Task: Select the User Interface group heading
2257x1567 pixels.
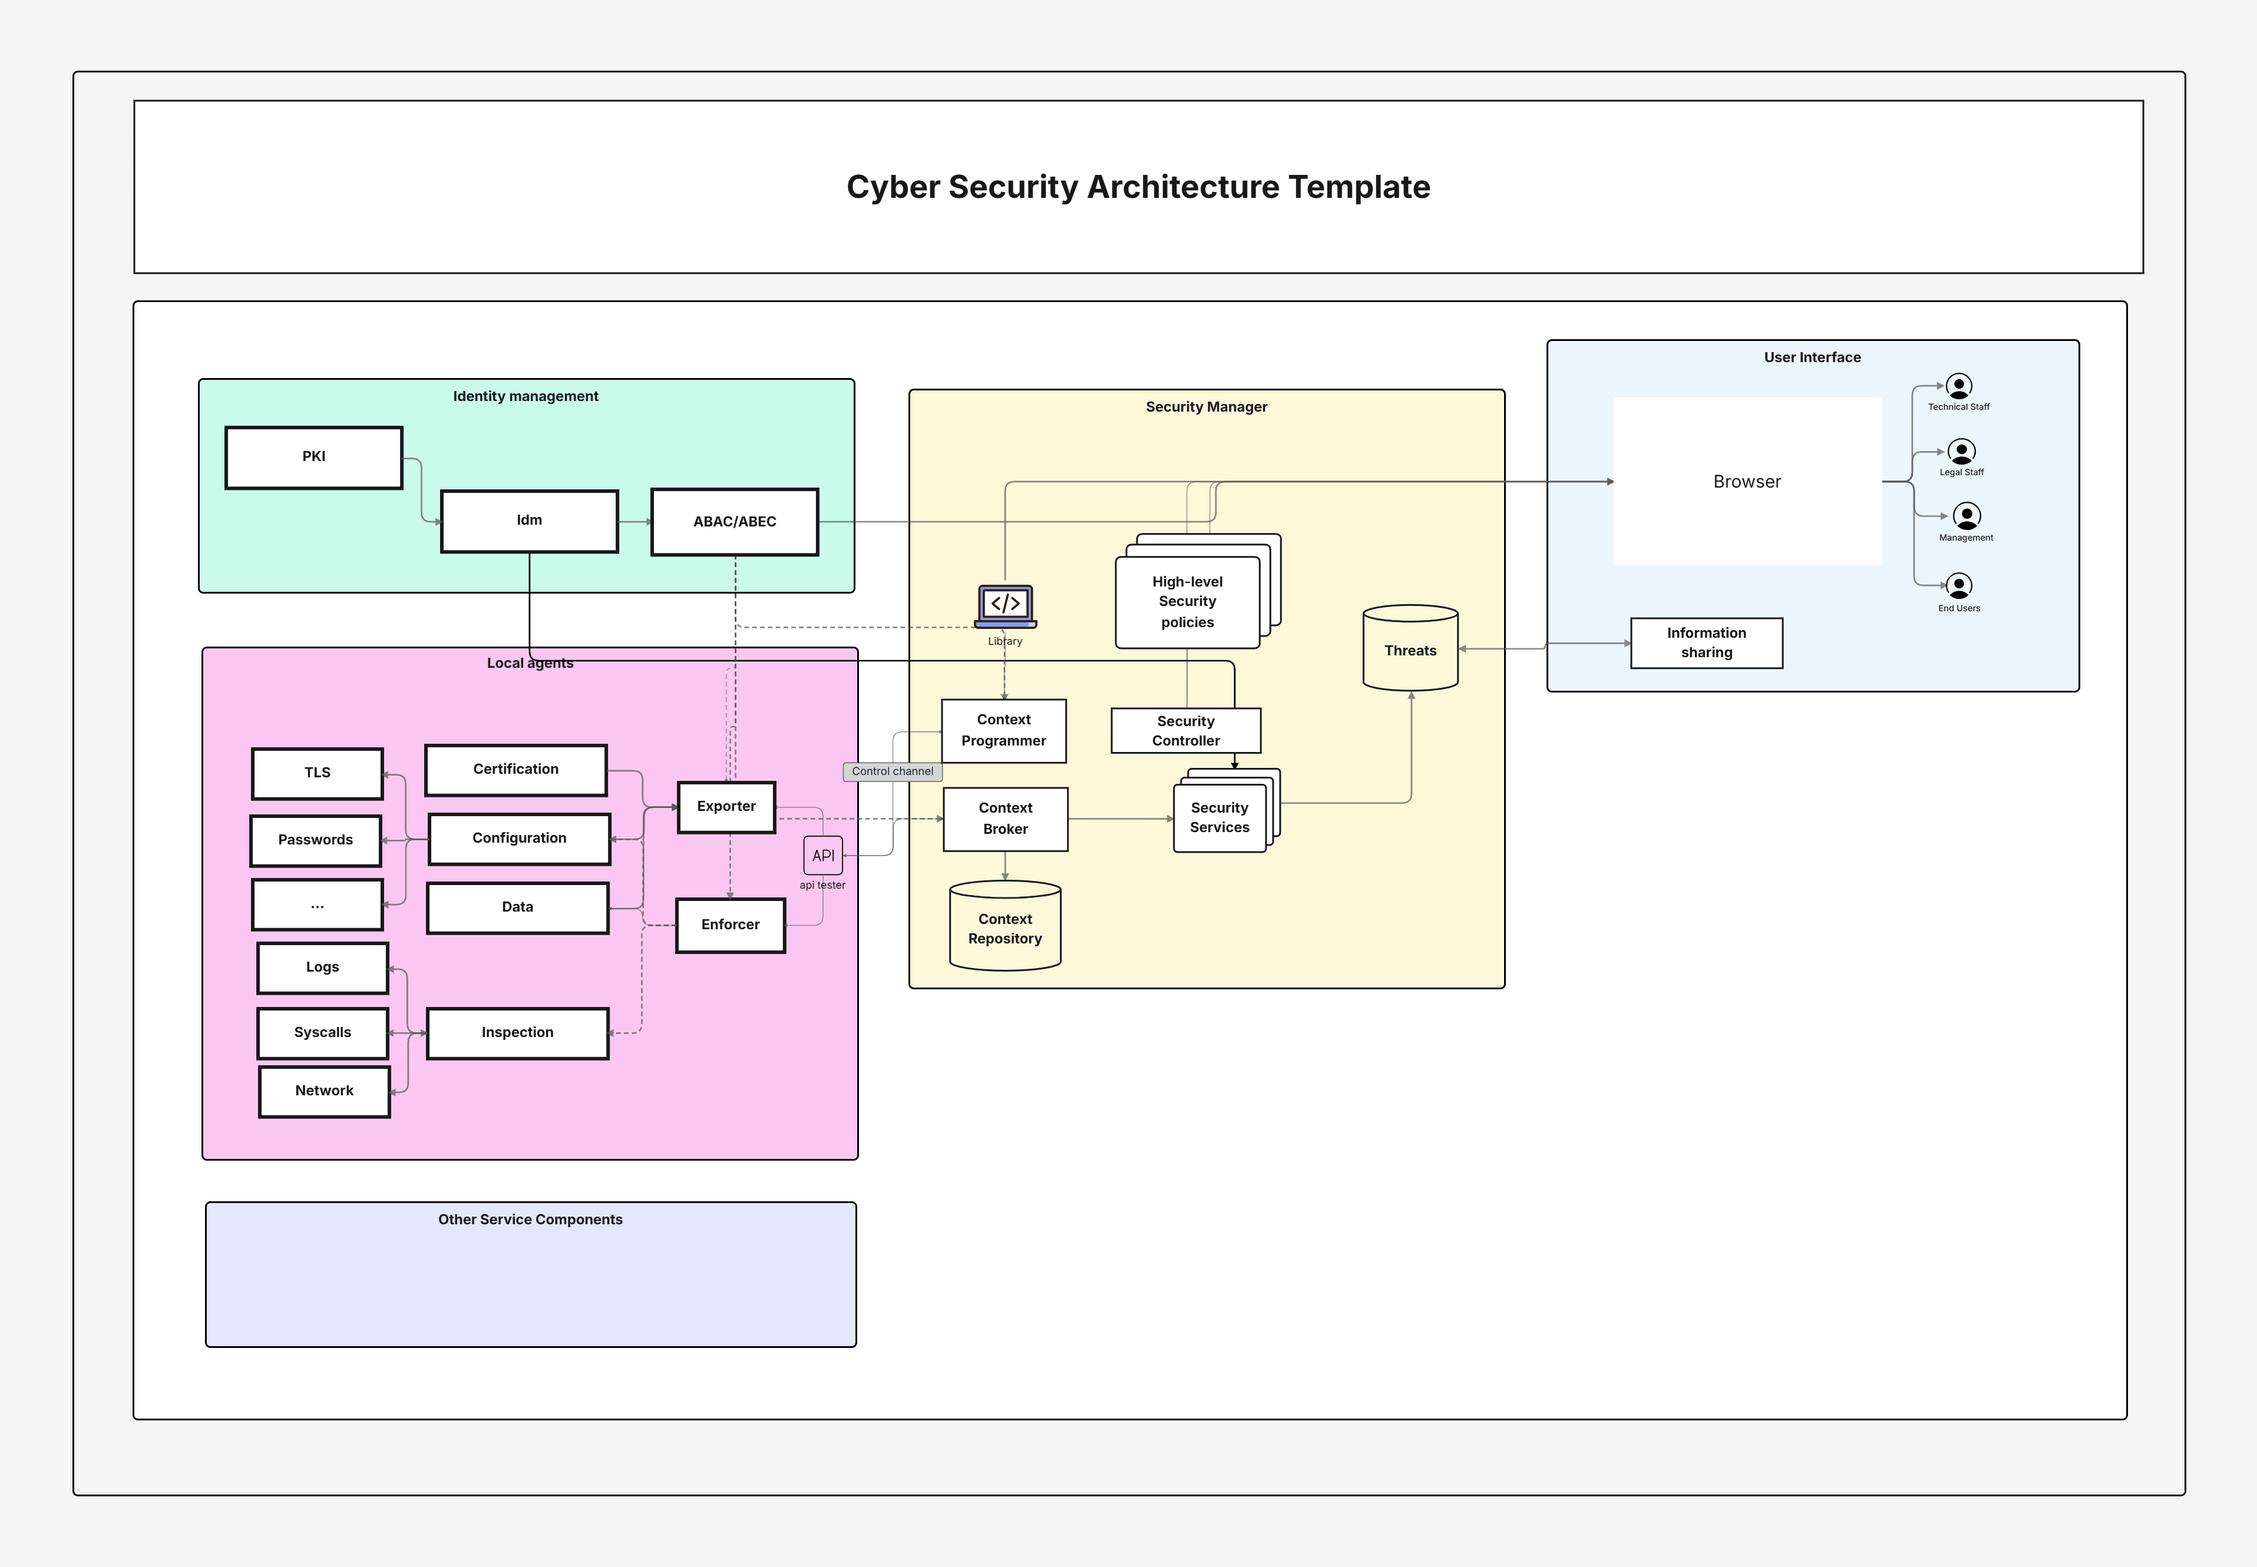Action: pos(1812,357)
